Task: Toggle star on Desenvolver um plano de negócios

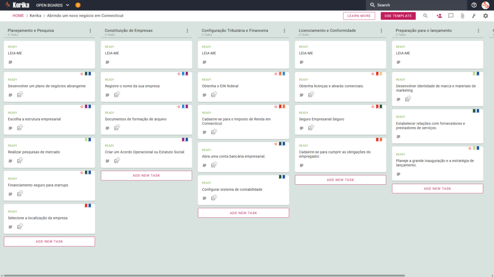Action: 82,74
